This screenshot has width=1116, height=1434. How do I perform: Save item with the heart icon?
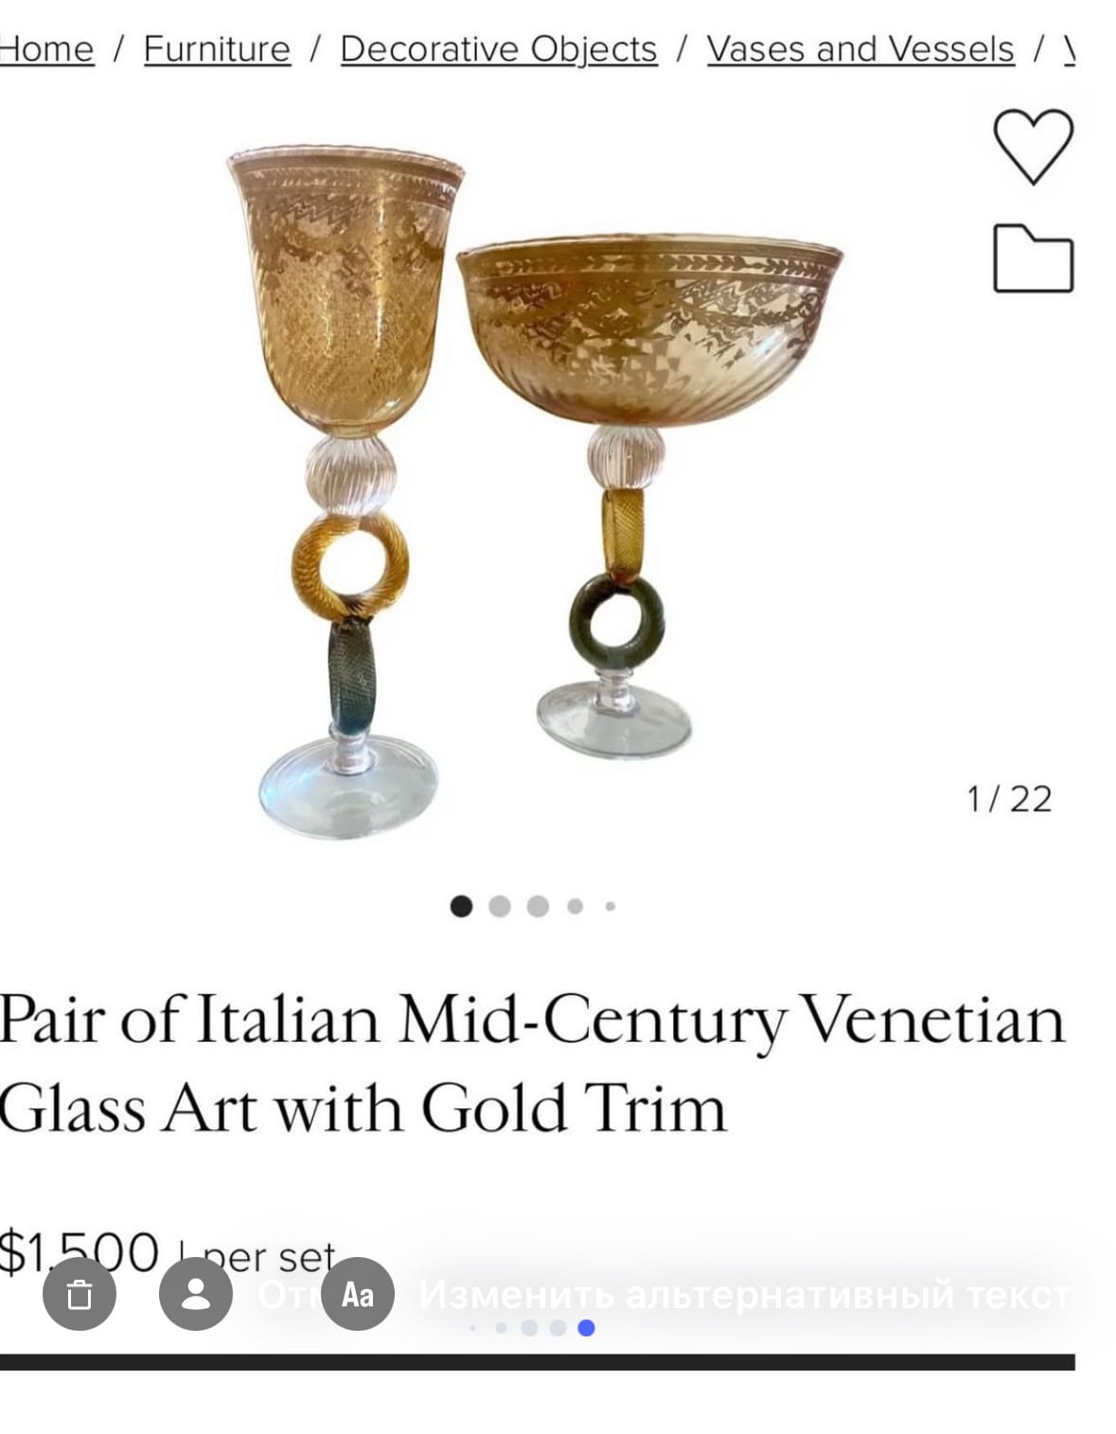pos(1033,146)
